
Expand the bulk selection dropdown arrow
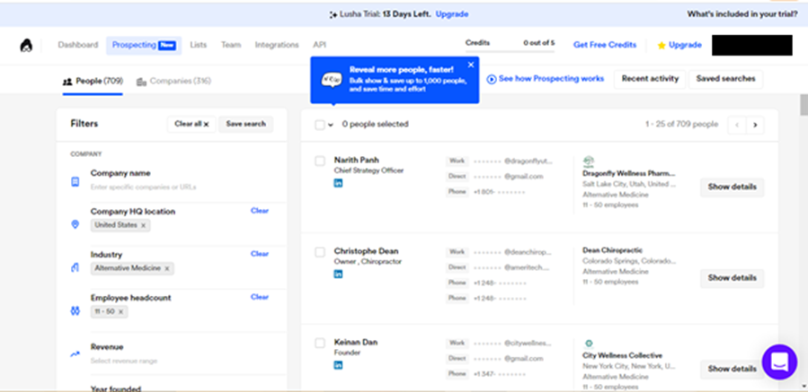pos(331,125)
